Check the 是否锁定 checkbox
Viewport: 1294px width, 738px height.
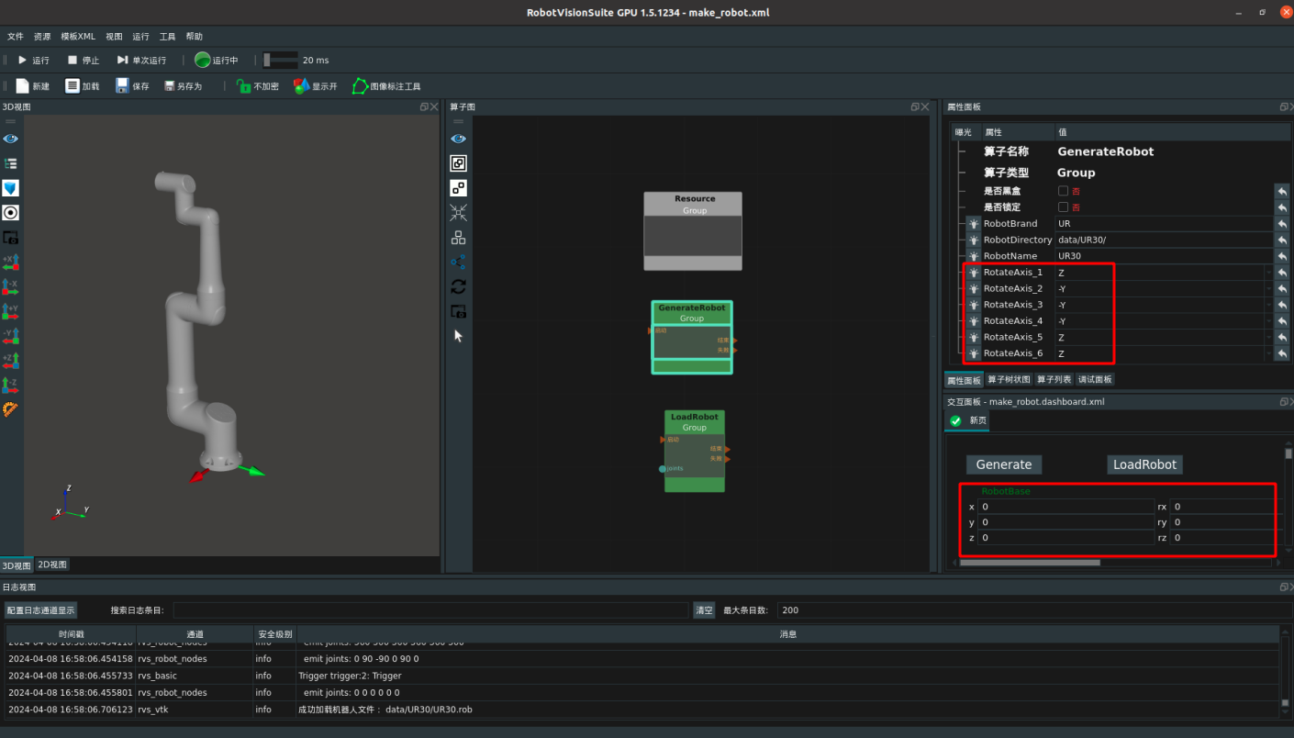[x=1063, y=207]
